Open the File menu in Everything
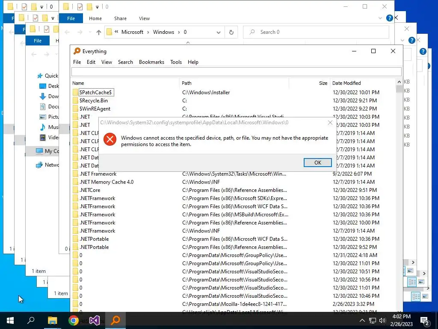The height and width of the screenshot is (329, 438). [x=77, y=62]
